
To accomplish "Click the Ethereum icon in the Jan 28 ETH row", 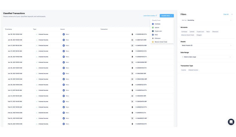I will coord(132,57).
